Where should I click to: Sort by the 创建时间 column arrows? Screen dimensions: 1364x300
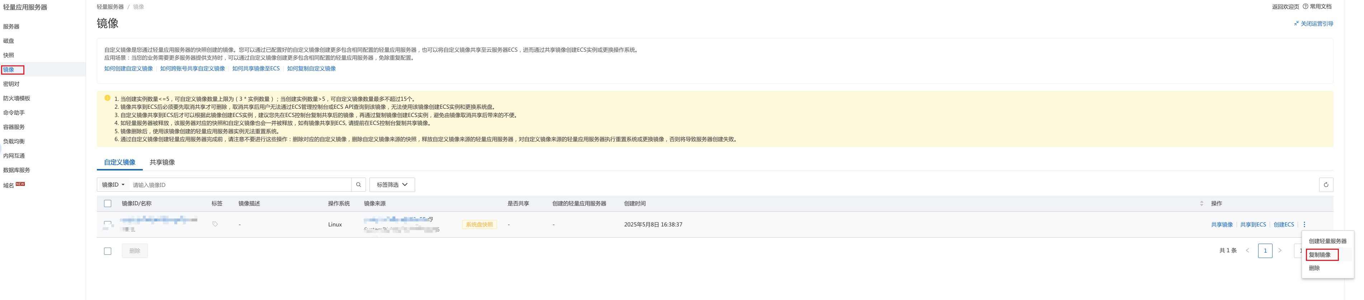click(1201, 203)
